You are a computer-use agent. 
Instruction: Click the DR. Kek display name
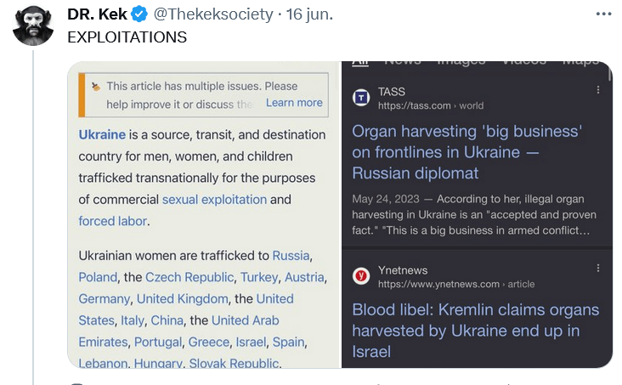click(x=97, y=14)
